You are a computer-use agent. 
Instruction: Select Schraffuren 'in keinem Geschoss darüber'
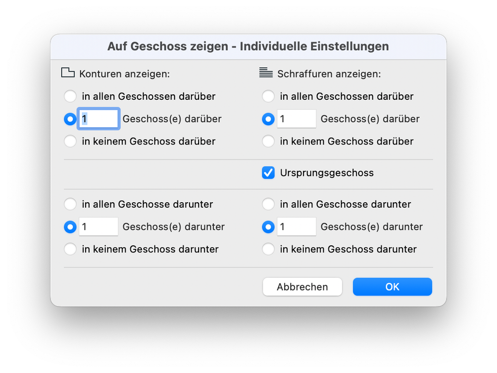click(268, 142)
